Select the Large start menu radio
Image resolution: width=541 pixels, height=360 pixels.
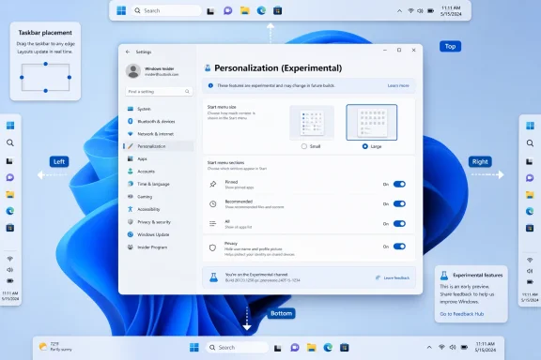coord(365,146)
